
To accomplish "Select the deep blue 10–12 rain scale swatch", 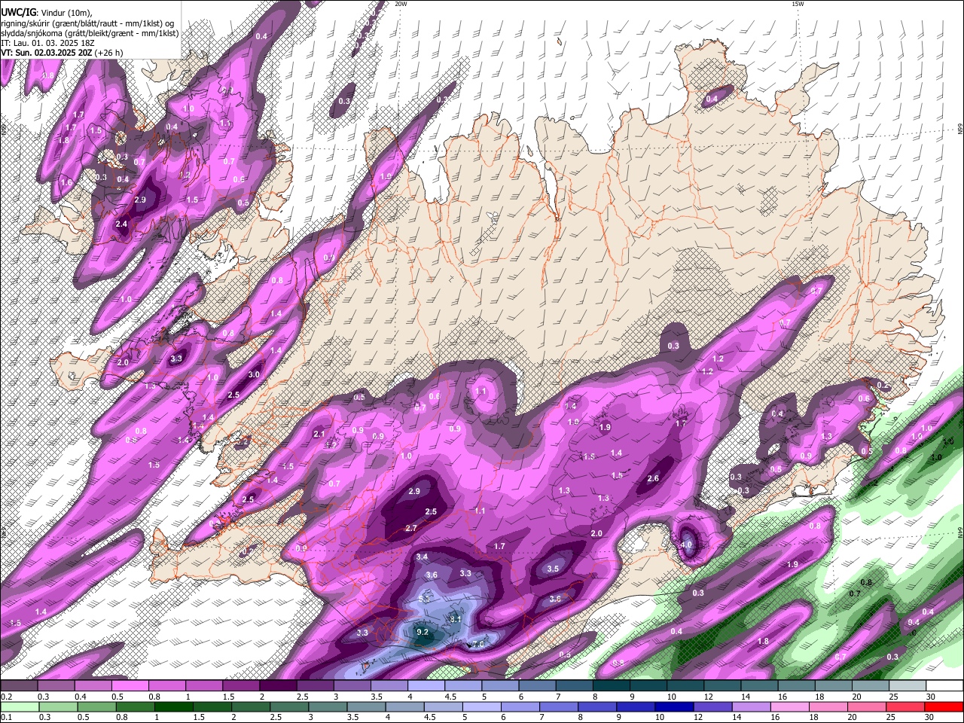I will coord(674,706).
